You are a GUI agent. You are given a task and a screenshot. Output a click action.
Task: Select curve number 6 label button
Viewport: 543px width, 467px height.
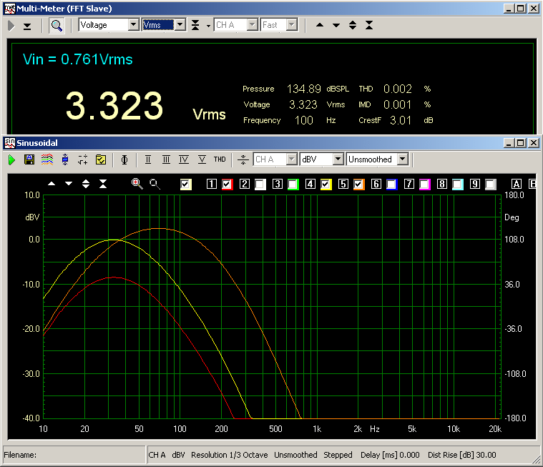[376, 185]
